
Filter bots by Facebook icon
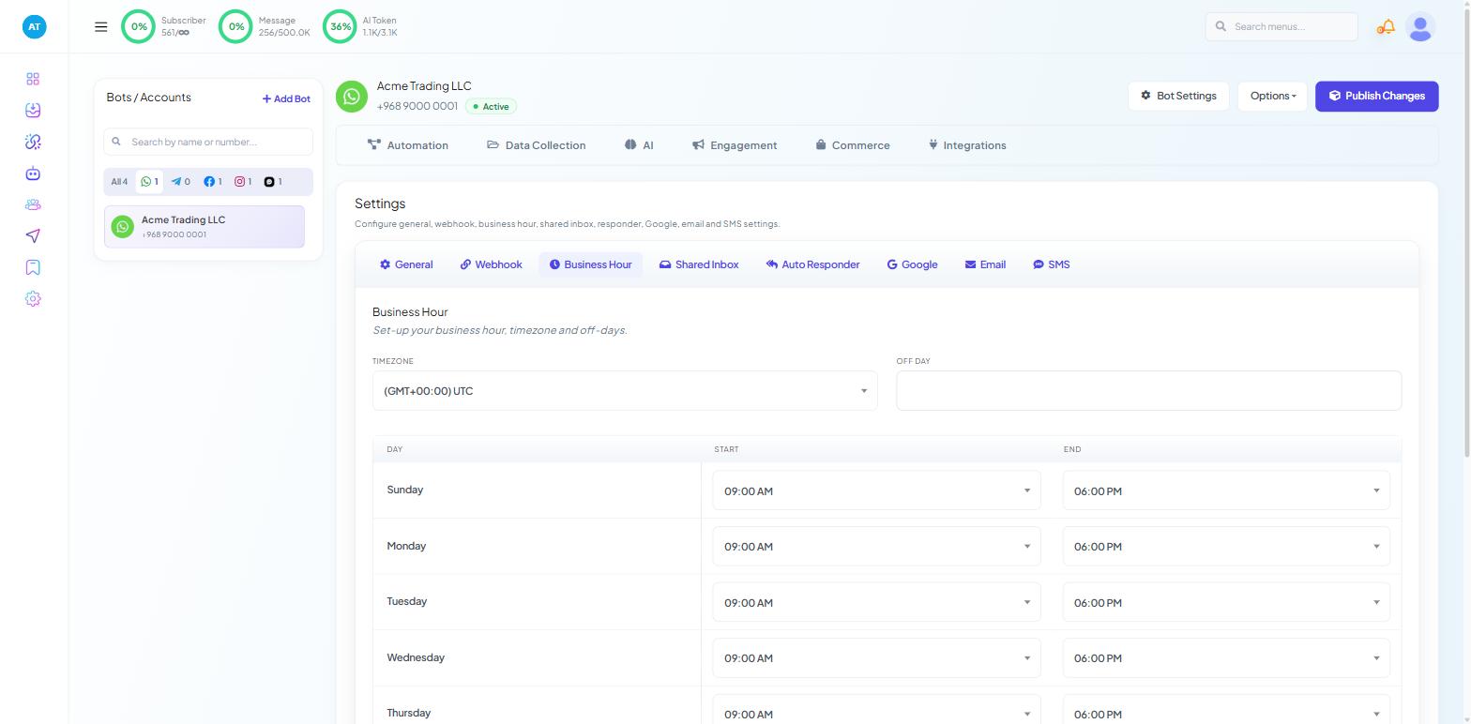point(213,182)
